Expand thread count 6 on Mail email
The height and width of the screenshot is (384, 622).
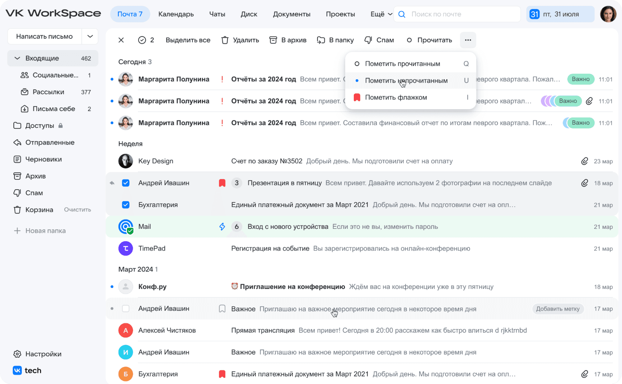point(236,226)
